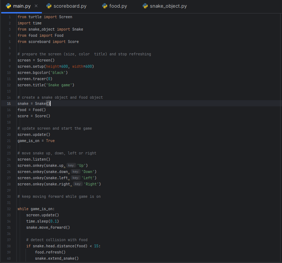Place cursor on 'Snake' in the snake_object import line
282x263 pixels.
click(77, 29)
